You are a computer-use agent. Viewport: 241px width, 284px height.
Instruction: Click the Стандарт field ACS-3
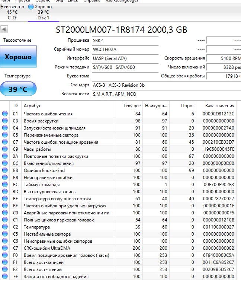click(x=167, y=85)
